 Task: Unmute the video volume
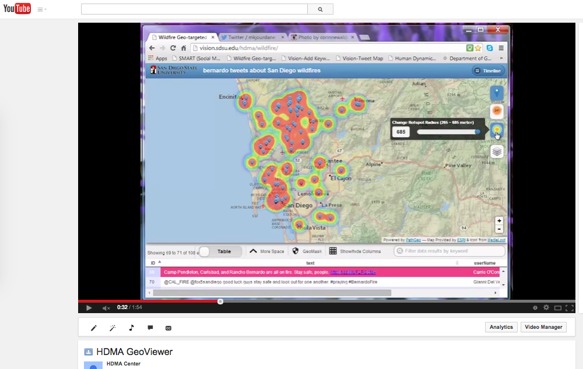106,308
